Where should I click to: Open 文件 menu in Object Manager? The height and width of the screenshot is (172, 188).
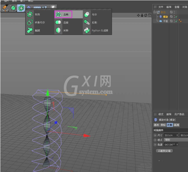[x=161, y=7]
